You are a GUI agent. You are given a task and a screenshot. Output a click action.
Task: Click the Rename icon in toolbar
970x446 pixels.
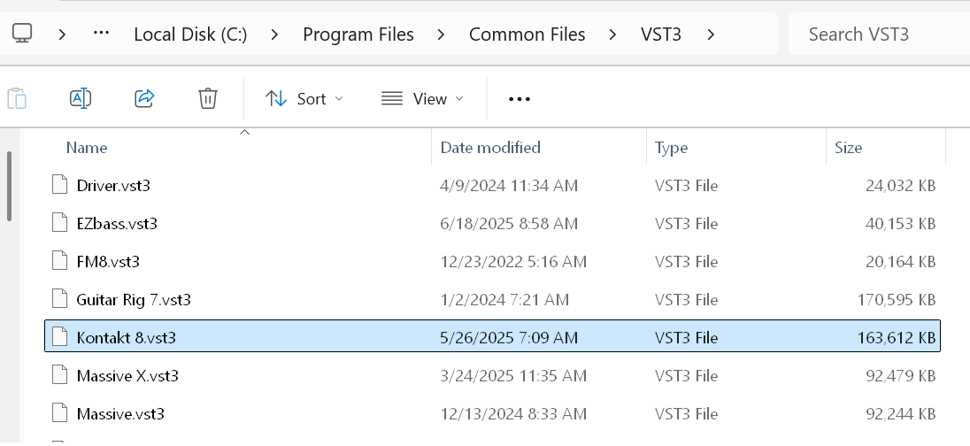[81, 98]
